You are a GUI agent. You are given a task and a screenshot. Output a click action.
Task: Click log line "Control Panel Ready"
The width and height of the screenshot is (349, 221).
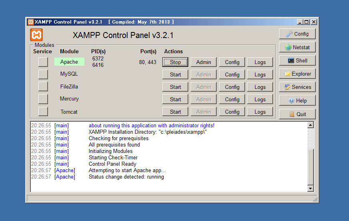pos(112,164)
